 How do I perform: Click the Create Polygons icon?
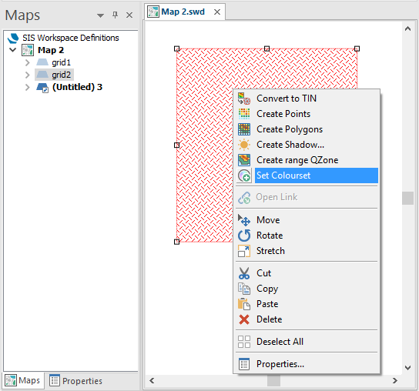244,129
